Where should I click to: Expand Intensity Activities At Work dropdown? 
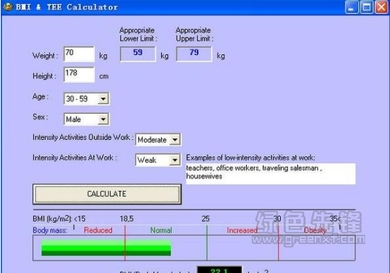point(175,160)
